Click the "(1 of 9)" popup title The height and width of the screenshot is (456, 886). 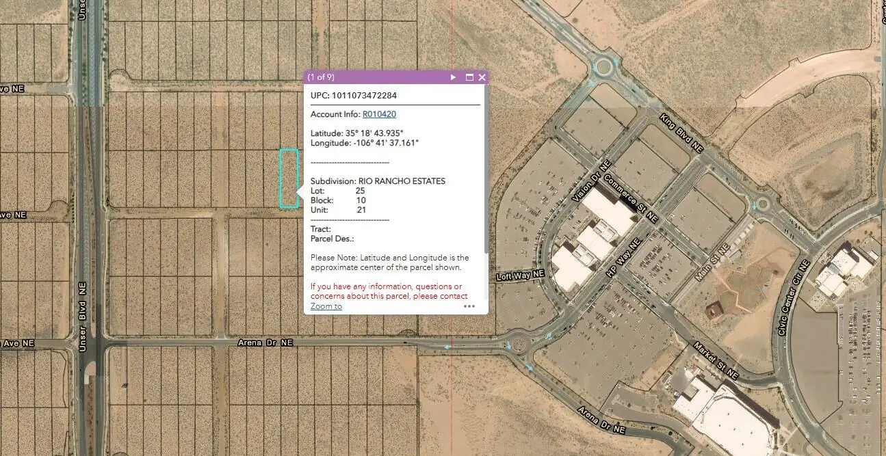pyautogui.click(x=321, y=77)
